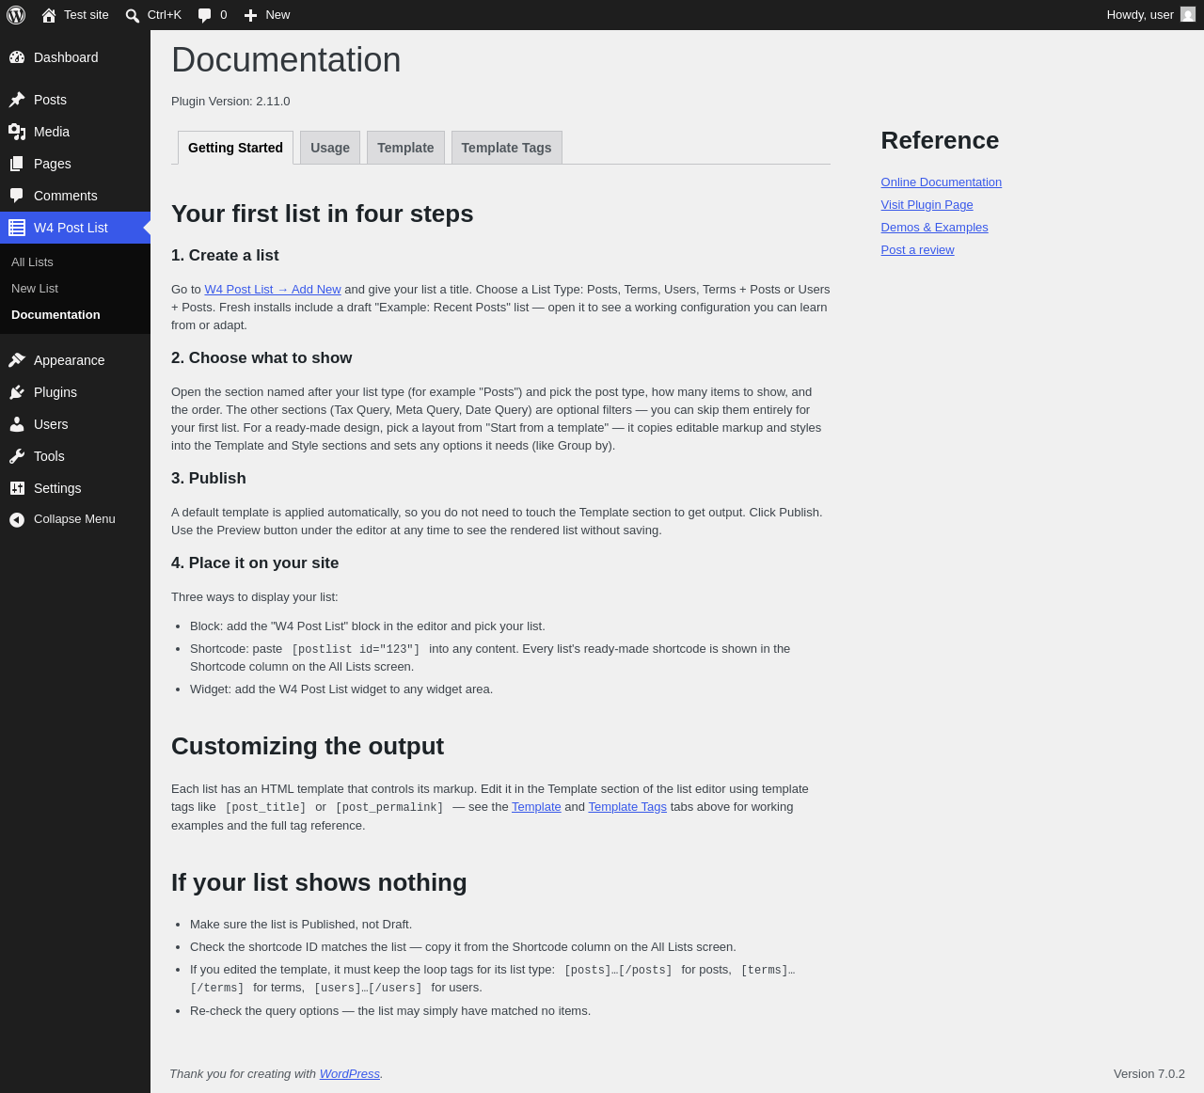This screenshot has height=1093, width=1204.
Task: Click the [post_title] tag code
Action: pyautogui.click(x=265, y=807)
